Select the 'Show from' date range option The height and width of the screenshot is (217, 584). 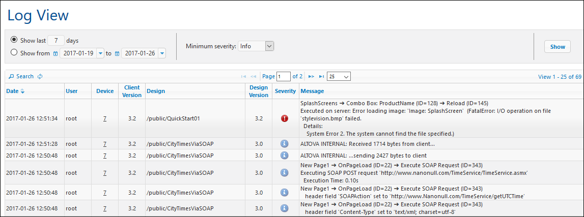(x=14, y=52)
